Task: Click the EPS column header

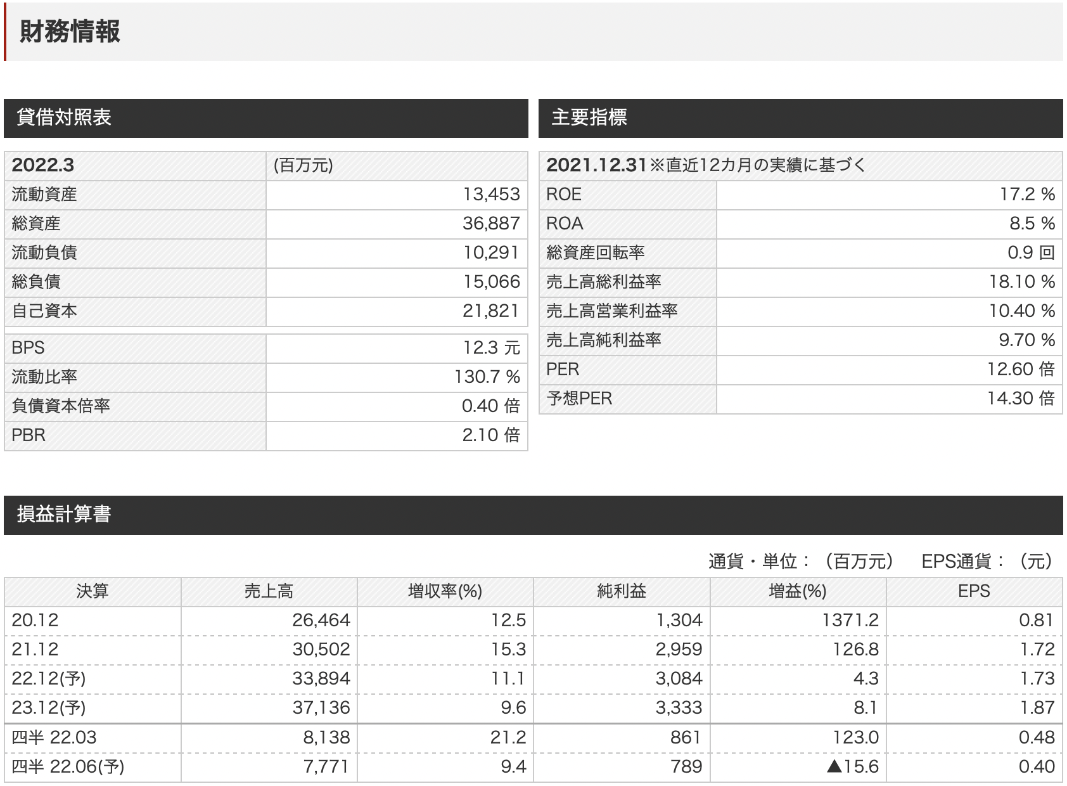Action: click(974, 592)
